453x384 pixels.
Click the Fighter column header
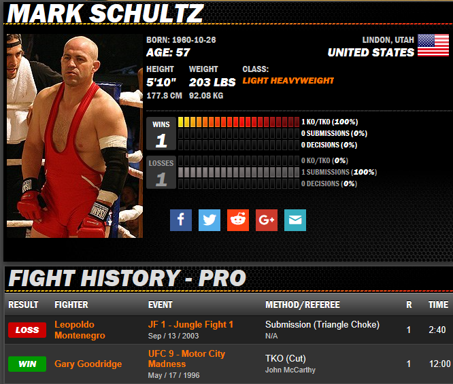(71, 304)
